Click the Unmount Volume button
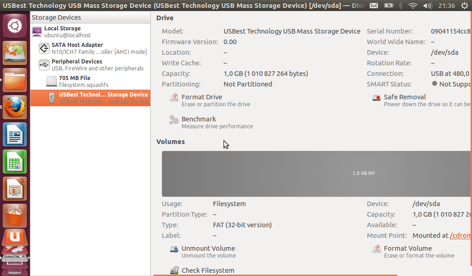Screen dimensions: 472x276 [208, 248]
